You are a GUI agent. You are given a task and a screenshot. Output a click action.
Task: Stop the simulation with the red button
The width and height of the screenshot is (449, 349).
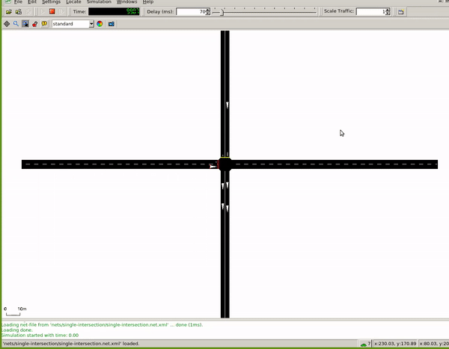[x=52, y=12]
